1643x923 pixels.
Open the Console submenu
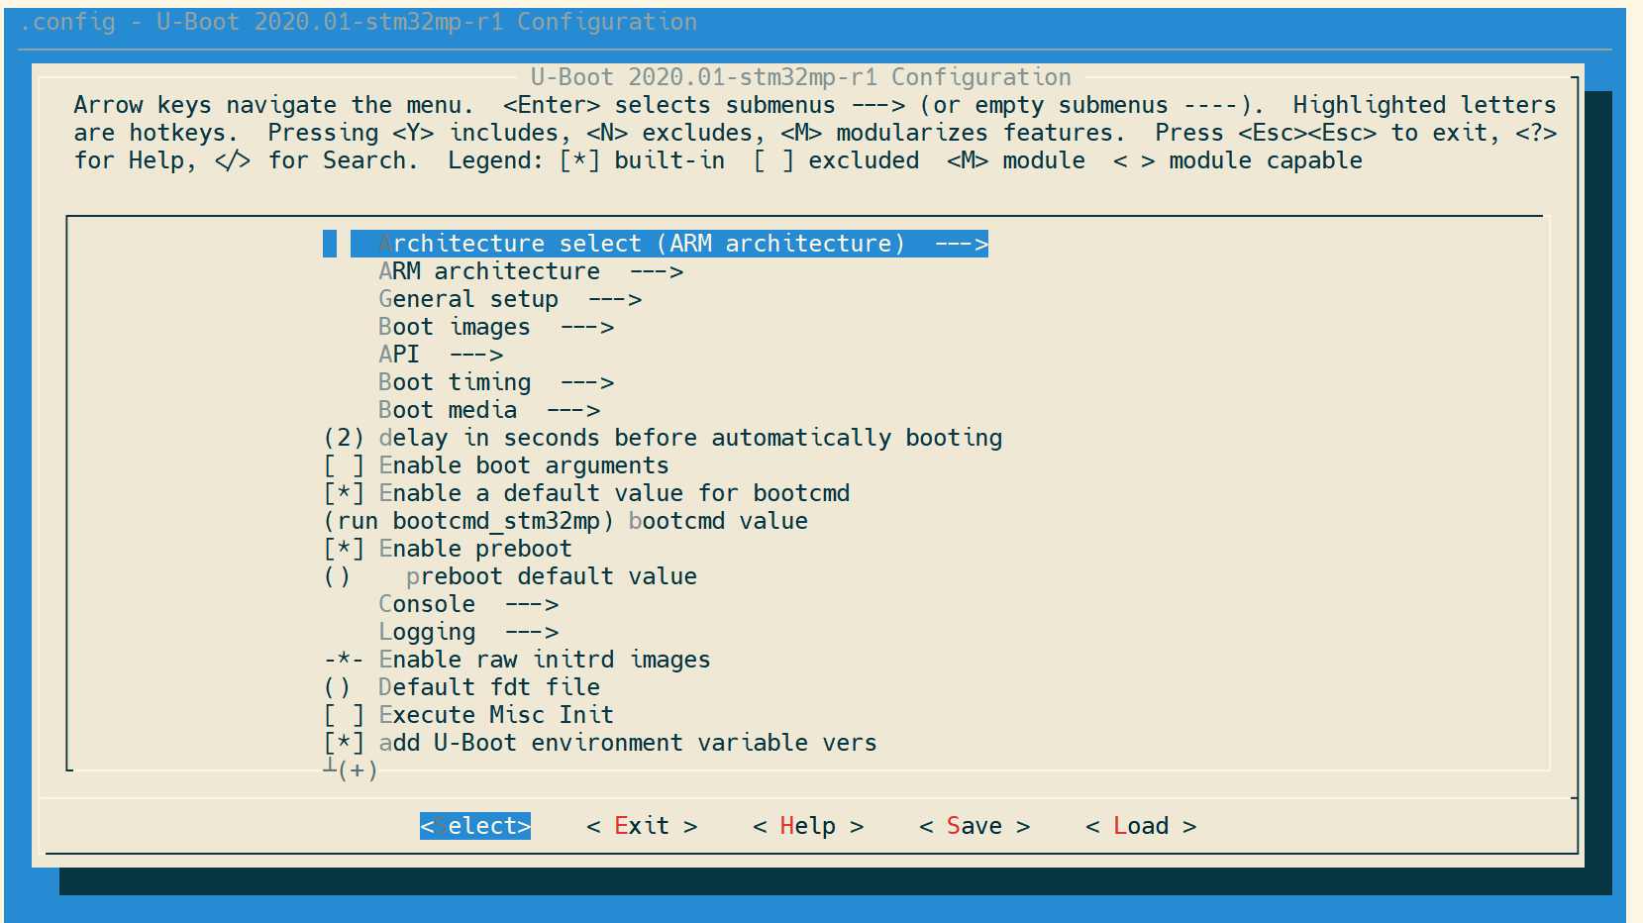point(467,604)
